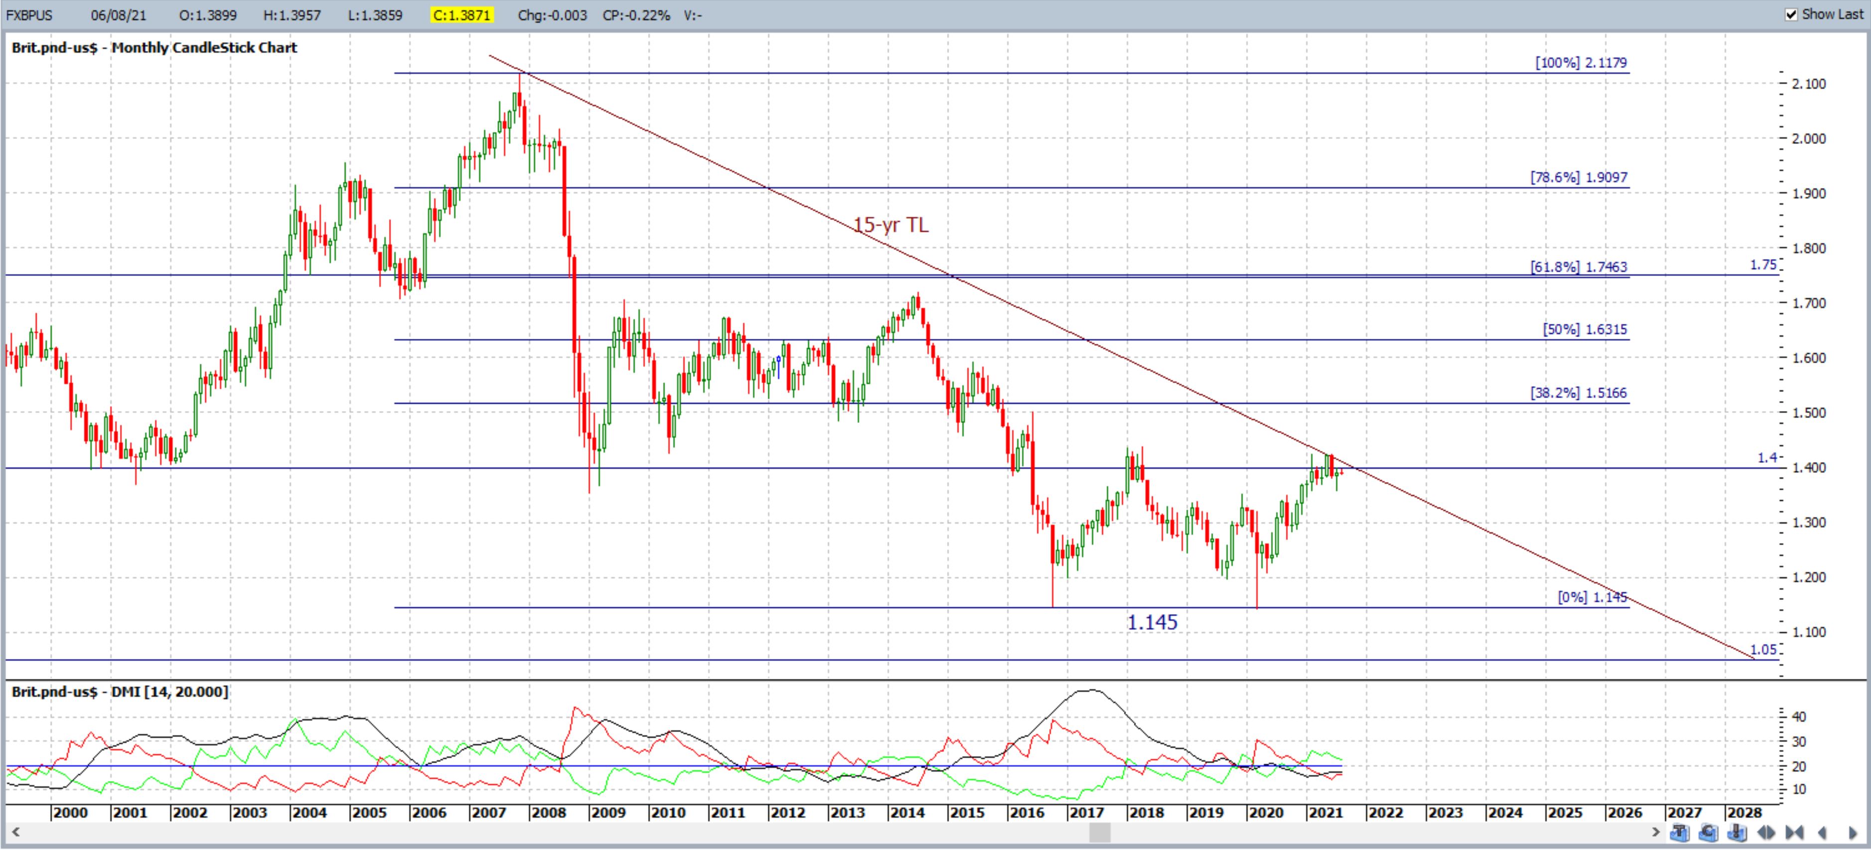Toggle the Show Last checkbox

point(1792,14)
